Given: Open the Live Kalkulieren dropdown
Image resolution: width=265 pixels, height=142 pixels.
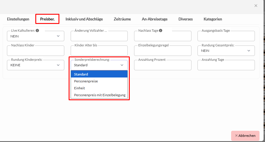Looking at the screenshot, I should 35,36.
